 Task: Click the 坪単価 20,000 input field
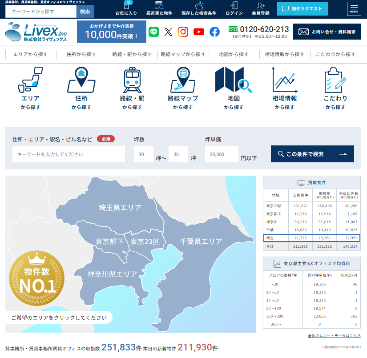click(222, 154)
